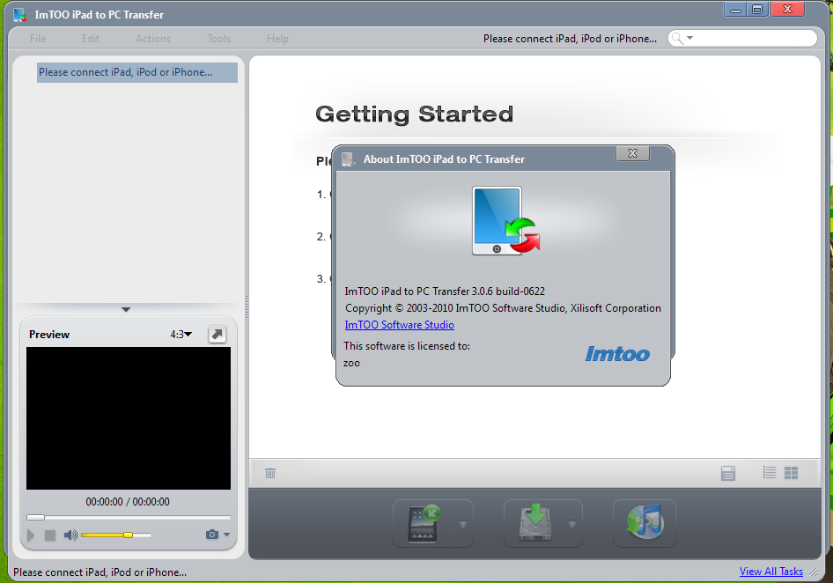Click 'This software is licensed to:' text
This screenshot has height=583, width=833.
[407, 346]
